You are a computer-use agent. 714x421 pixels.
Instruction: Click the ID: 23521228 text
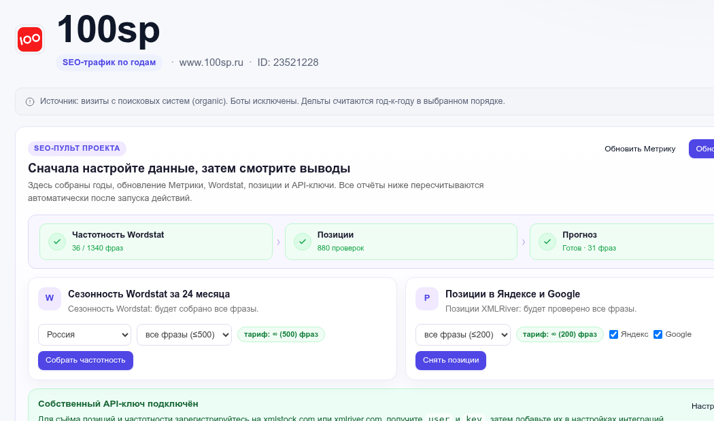coord(288,62)
